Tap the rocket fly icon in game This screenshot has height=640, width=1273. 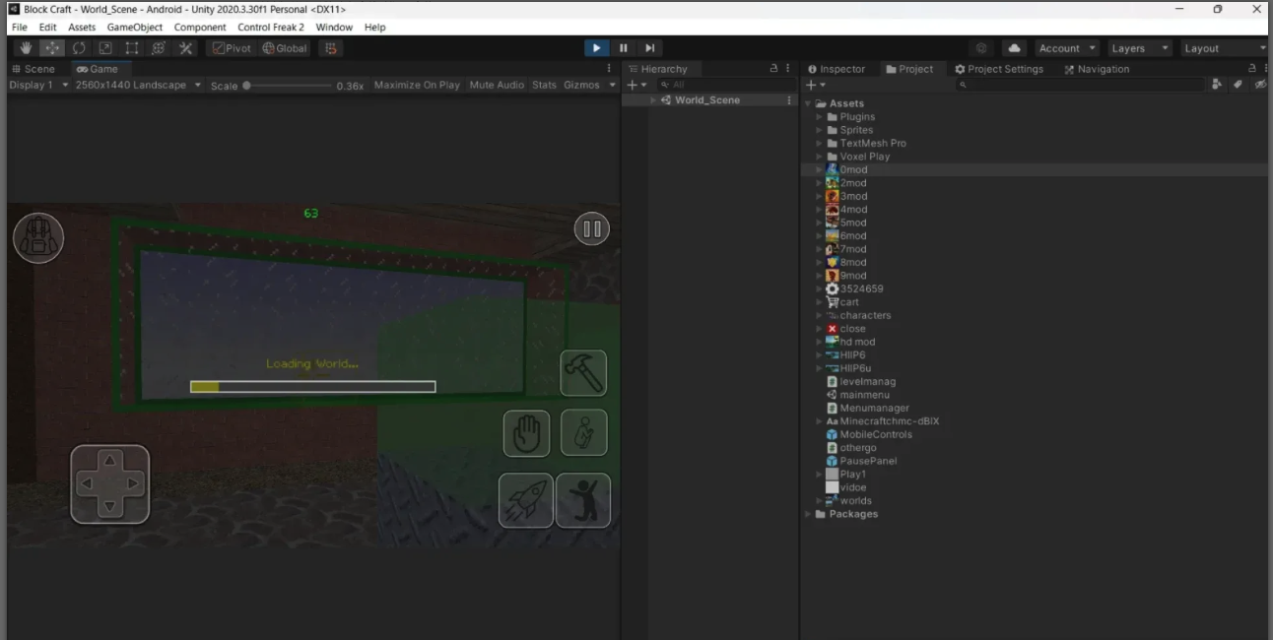coord(525,500)
